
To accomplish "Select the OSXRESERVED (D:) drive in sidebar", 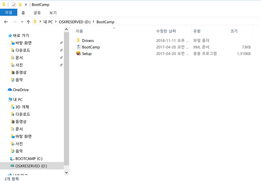I will (31, 166).
